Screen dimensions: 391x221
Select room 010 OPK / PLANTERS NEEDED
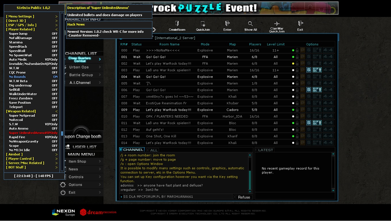click(227, 116)
